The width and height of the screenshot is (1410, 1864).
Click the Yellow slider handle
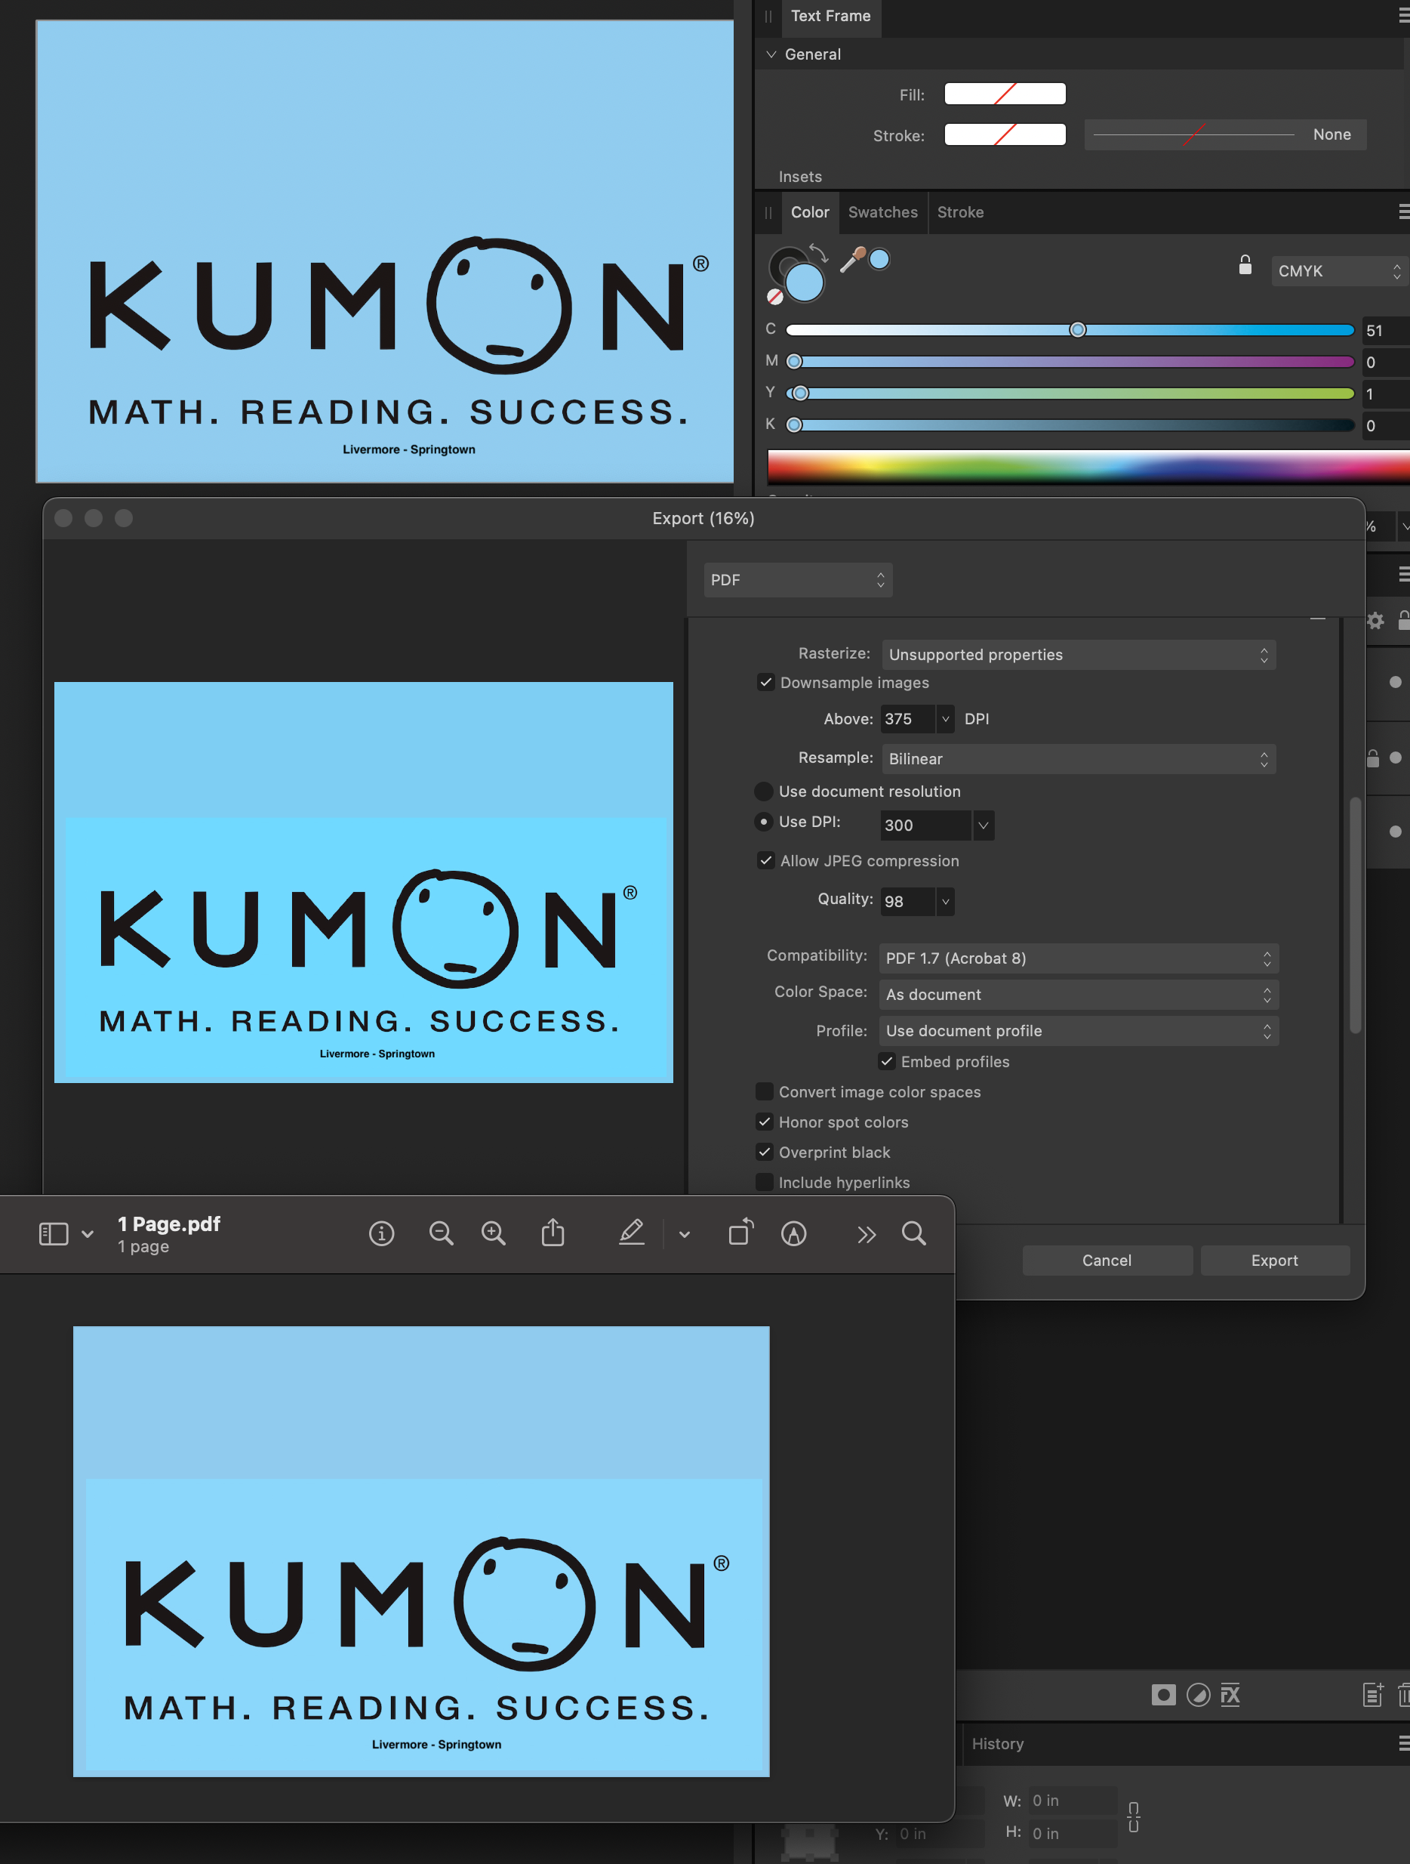(x=800, y=393)
